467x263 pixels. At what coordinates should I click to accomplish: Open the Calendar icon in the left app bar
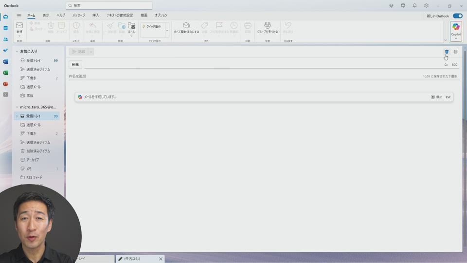coord(6,28)
